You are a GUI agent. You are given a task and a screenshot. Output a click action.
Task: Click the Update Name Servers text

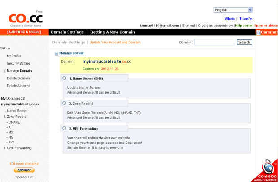click(84, 88)
